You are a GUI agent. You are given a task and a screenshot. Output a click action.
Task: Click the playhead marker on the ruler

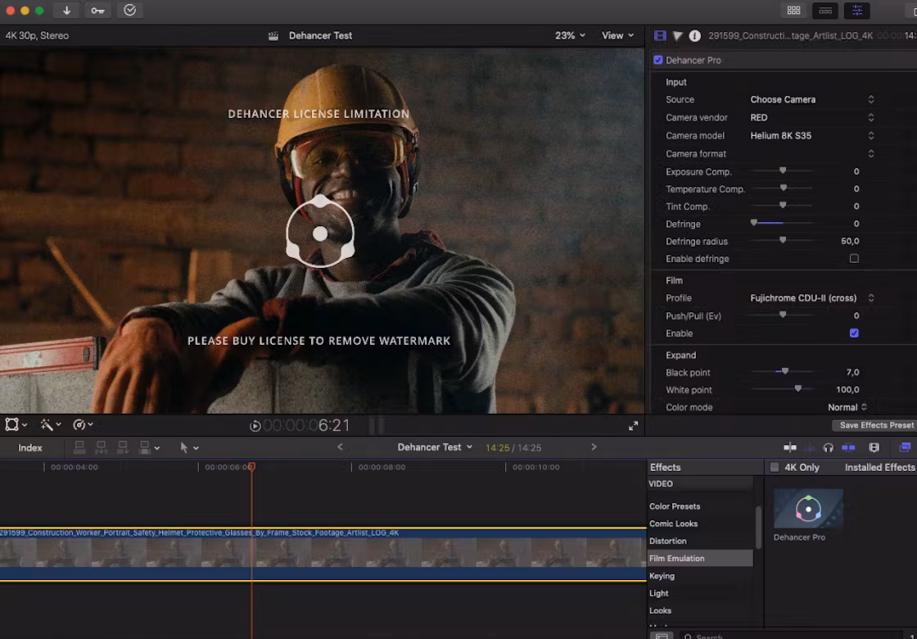(251, 466)
